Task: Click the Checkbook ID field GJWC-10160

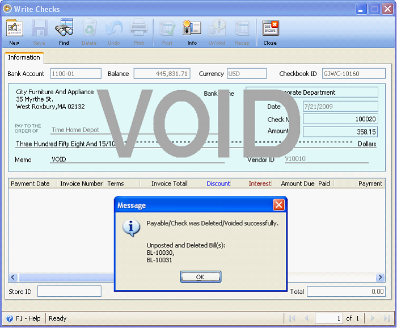Action: (x=354, y=74)
